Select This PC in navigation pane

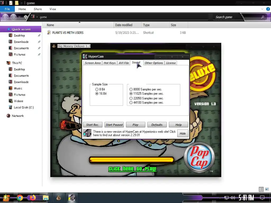[x=17, y=63]
